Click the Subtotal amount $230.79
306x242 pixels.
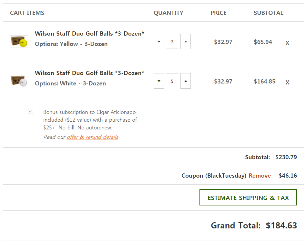coord(286,157)
